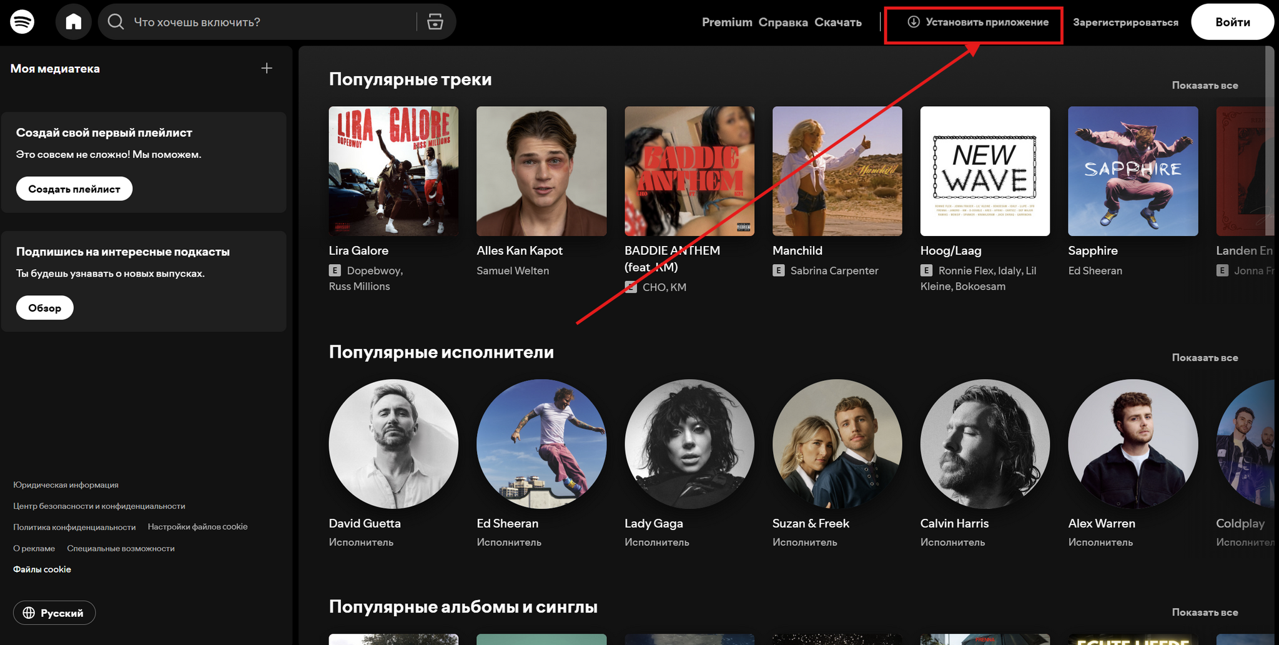Open the Файлы cookie link
Viewport: 1279px width, 645px height.
point(42,569)
